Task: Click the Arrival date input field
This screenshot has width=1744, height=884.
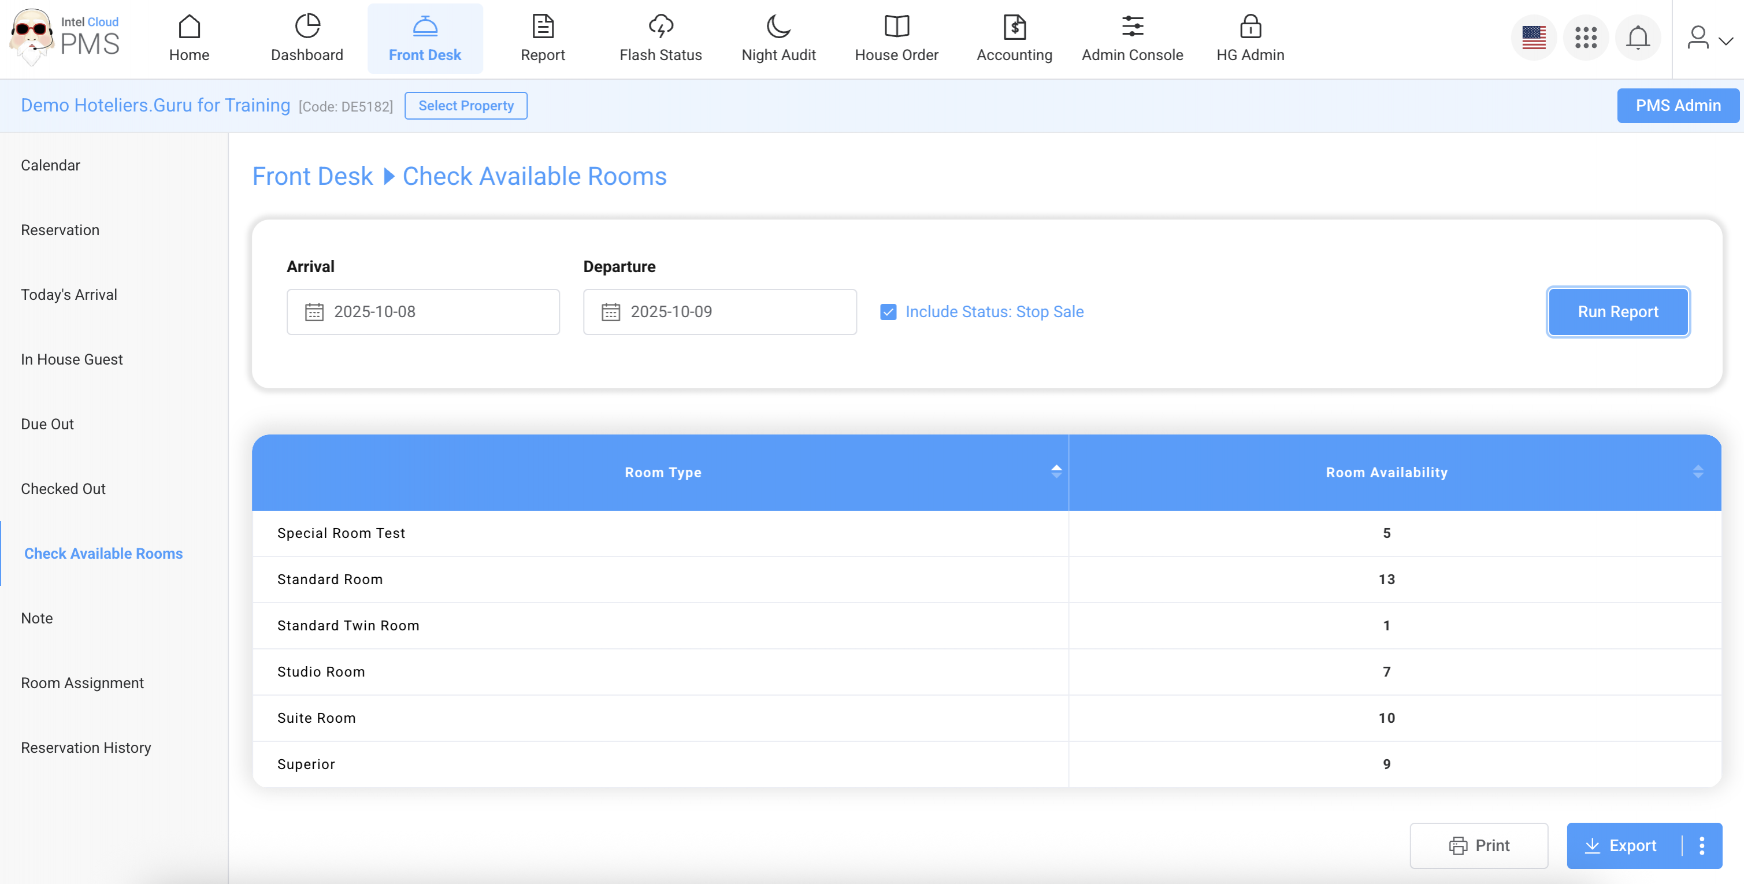Action: pos(423,312)
